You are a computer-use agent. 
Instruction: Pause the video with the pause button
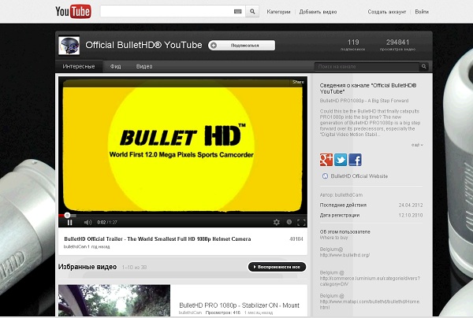pyautogui.click(x=70, y=223)
